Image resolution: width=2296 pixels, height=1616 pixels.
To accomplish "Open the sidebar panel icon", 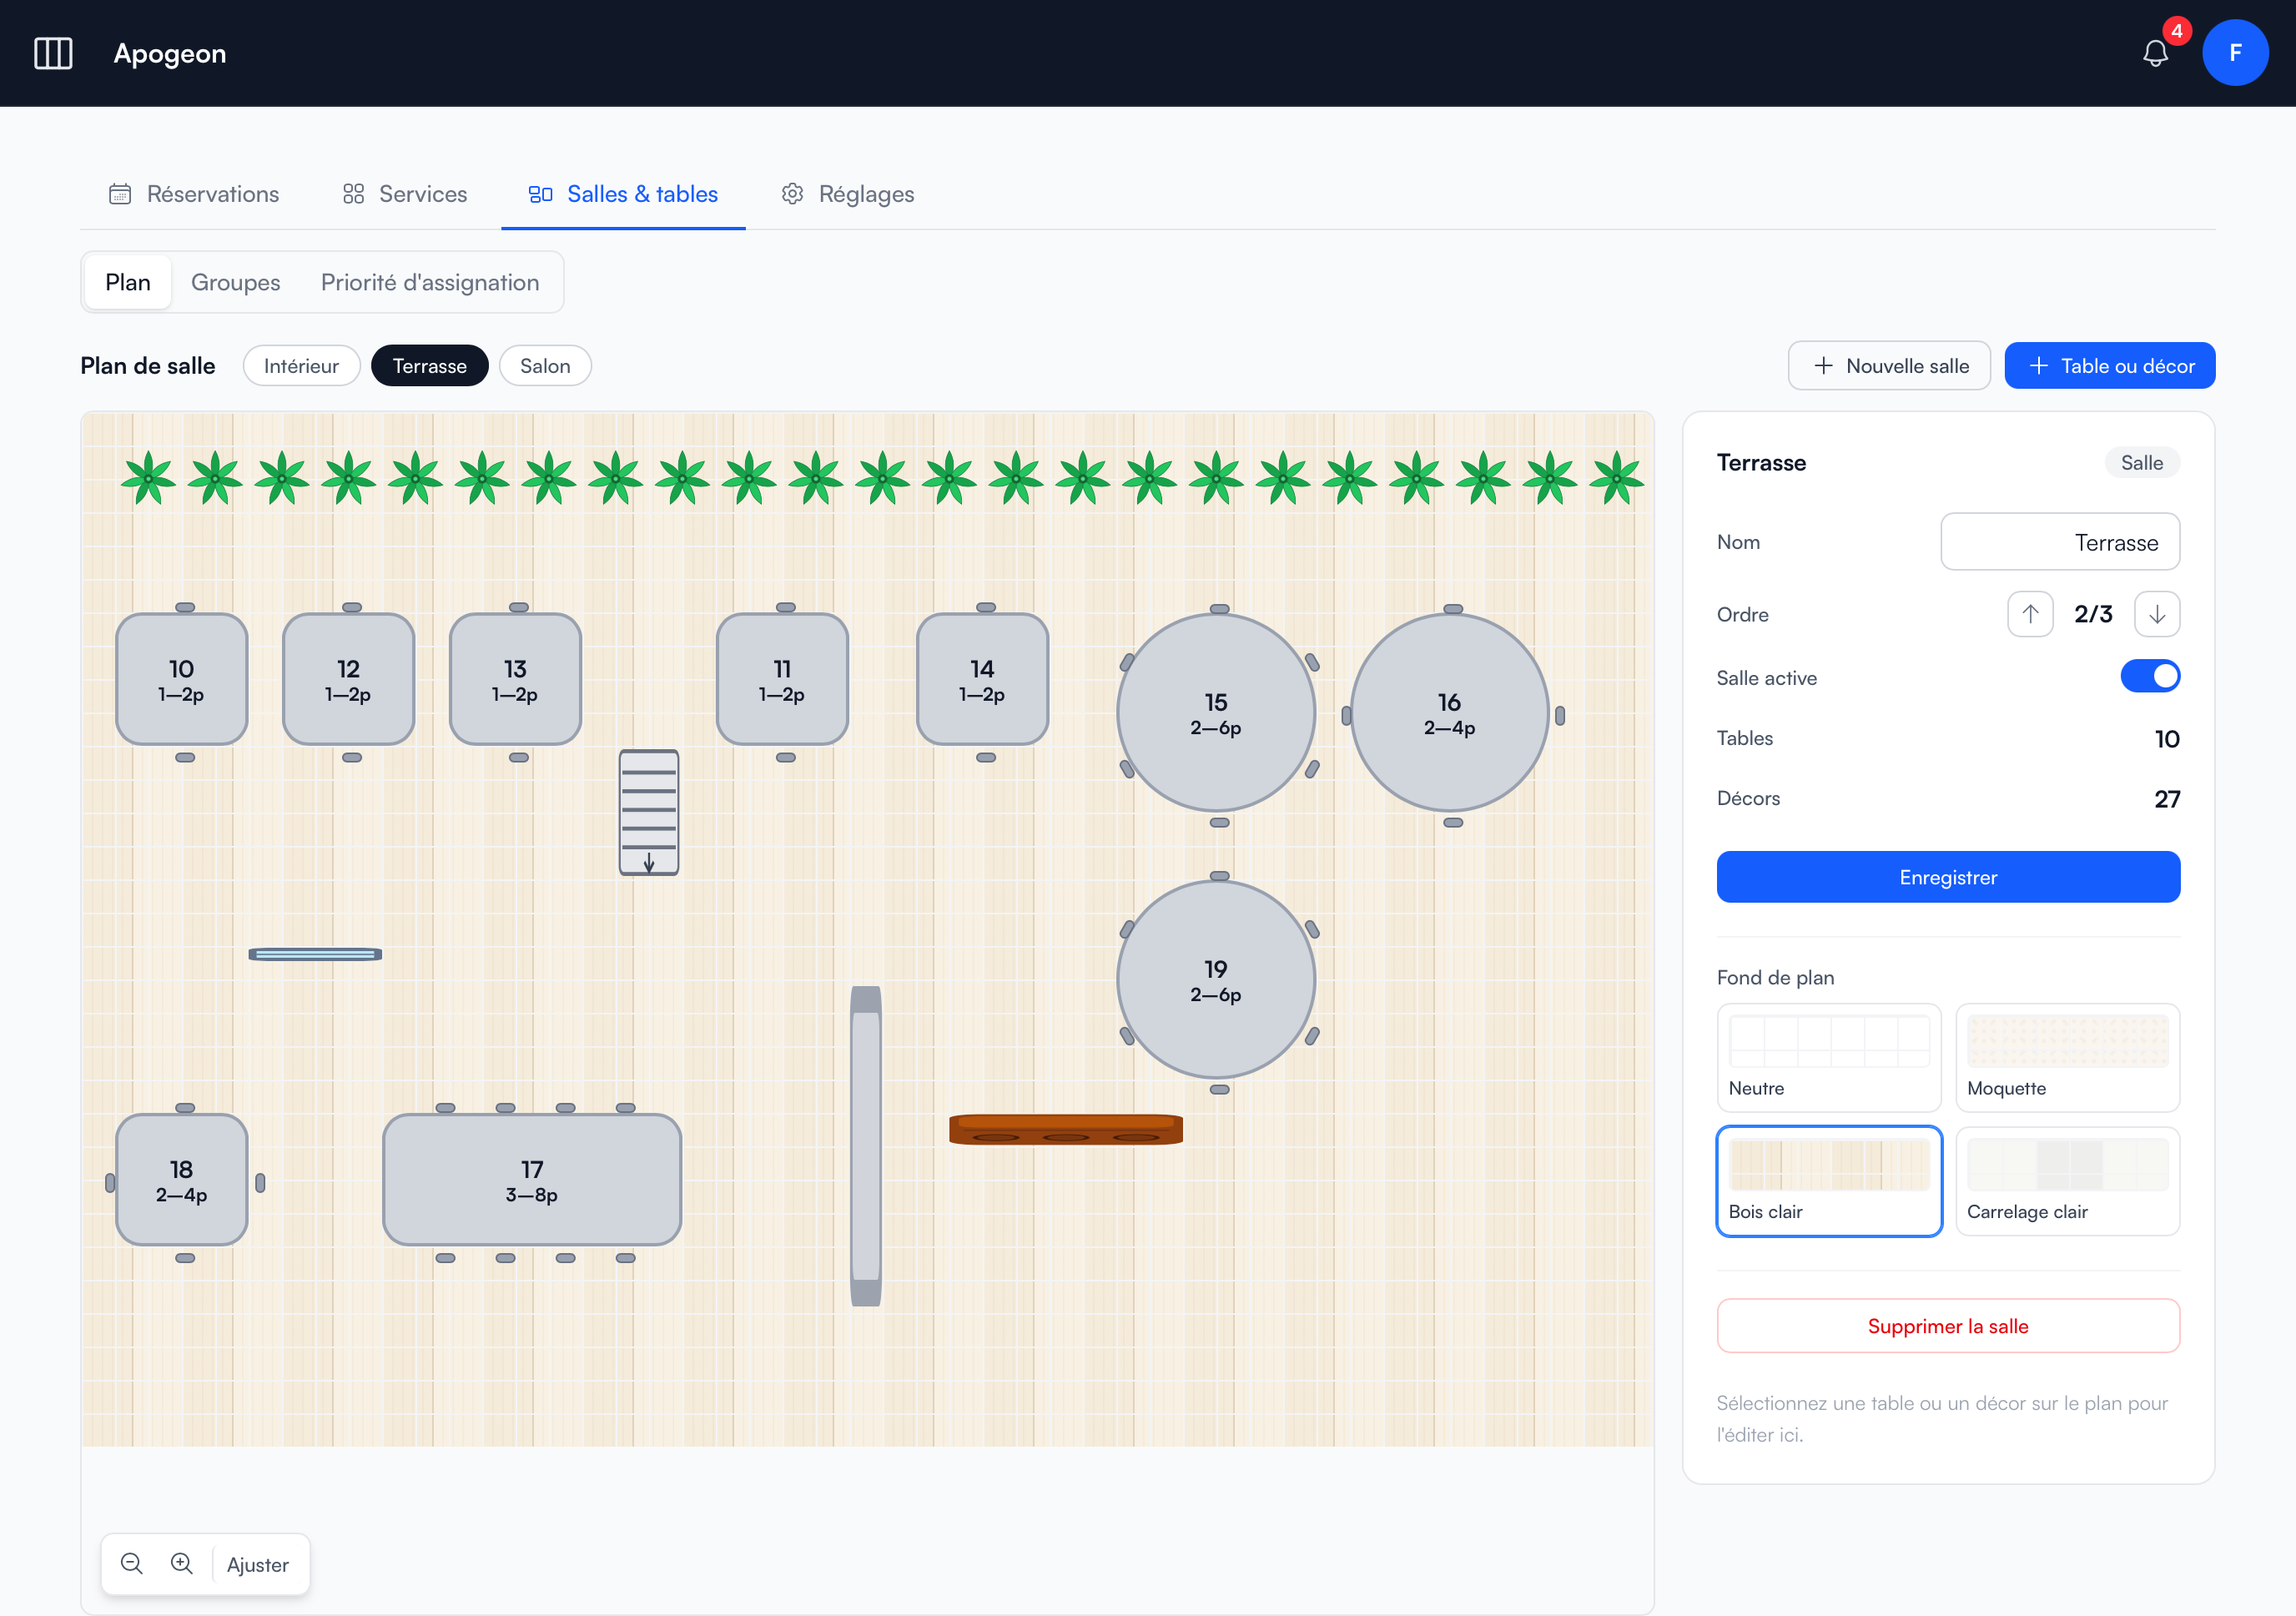I will (x=53, y=53).
